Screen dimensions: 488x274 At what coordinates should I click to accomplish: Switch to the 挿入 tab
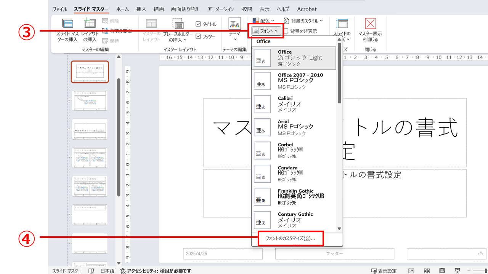pyautogui.click(x=141, y=9)
